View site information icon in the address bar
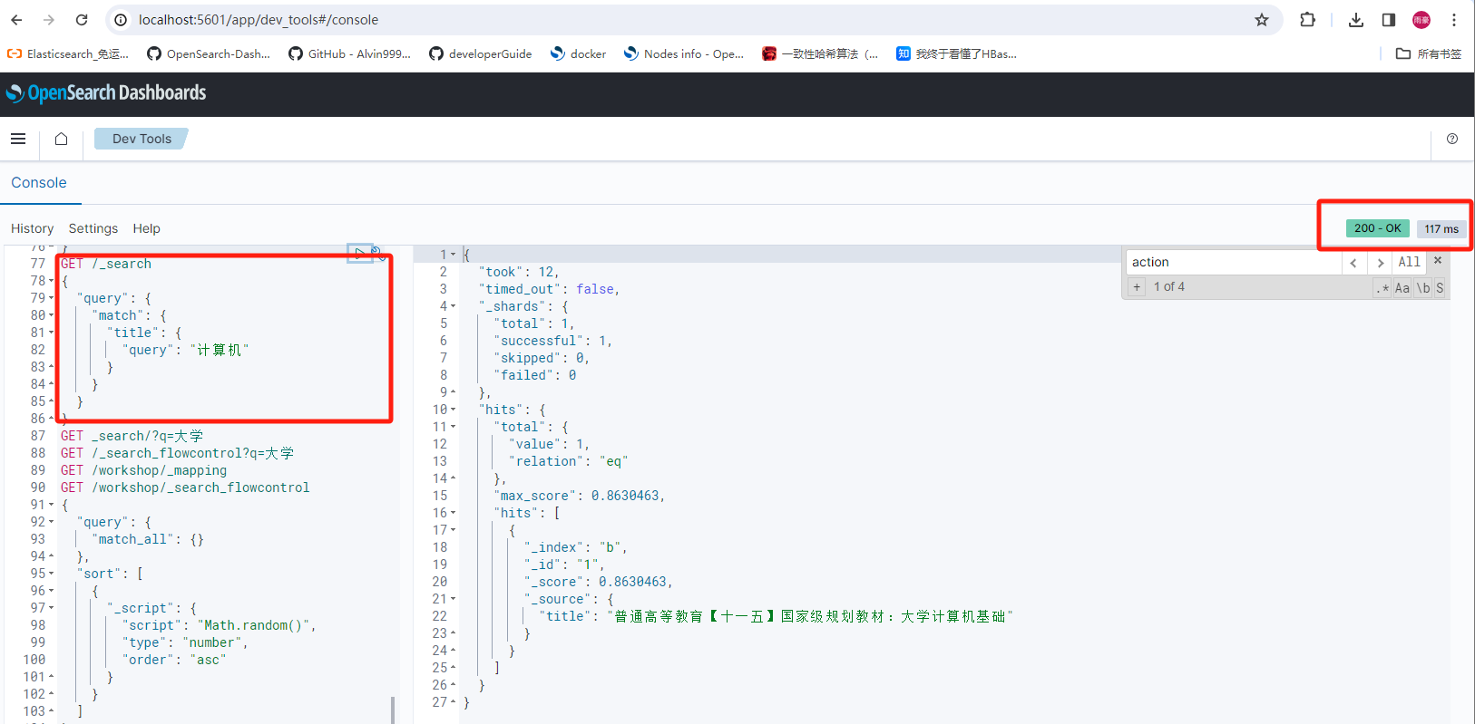Screen dimensions: 1475x724 click(121, 20)
